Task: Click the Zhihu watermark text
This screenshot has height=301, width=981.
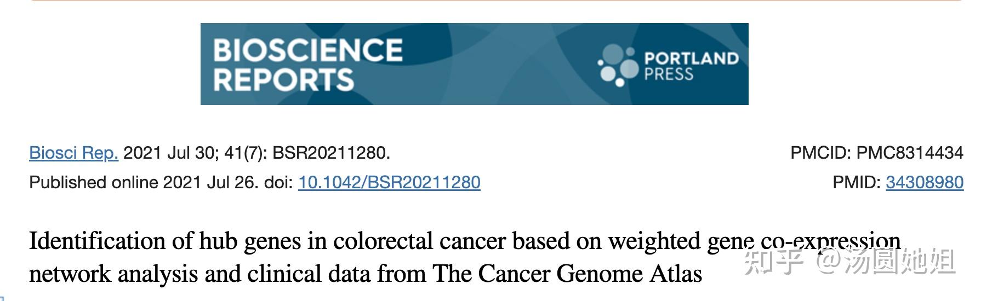Action: click(849, 261)
